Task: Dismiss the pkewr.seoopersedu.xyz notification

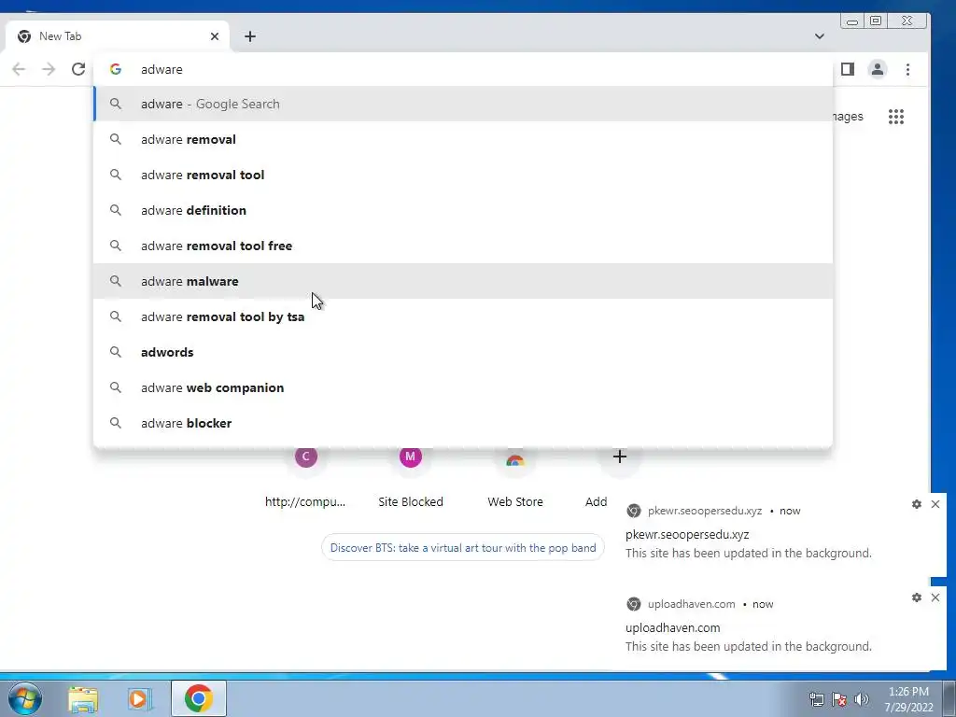Action: pyautogui.click(x=935, y=504)
